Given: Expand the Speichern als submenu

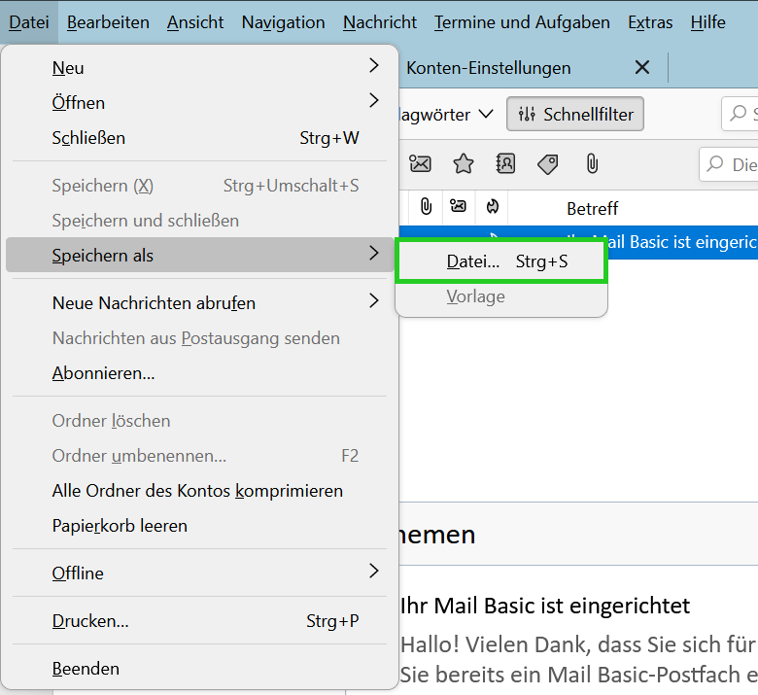Looking at the screenshot, I should point(199,255).
